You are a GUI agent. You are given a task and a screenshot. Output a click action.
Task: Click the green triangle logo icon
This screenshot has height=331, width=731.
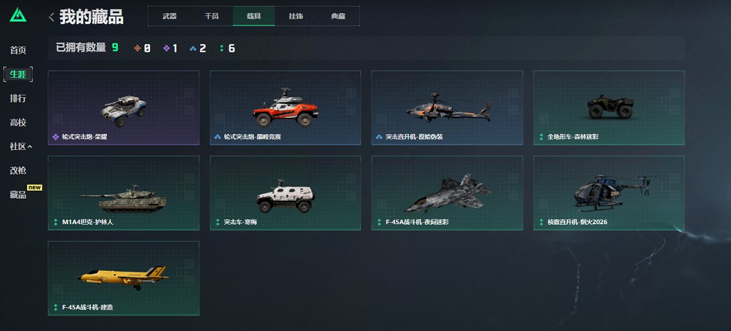[18, 14]
